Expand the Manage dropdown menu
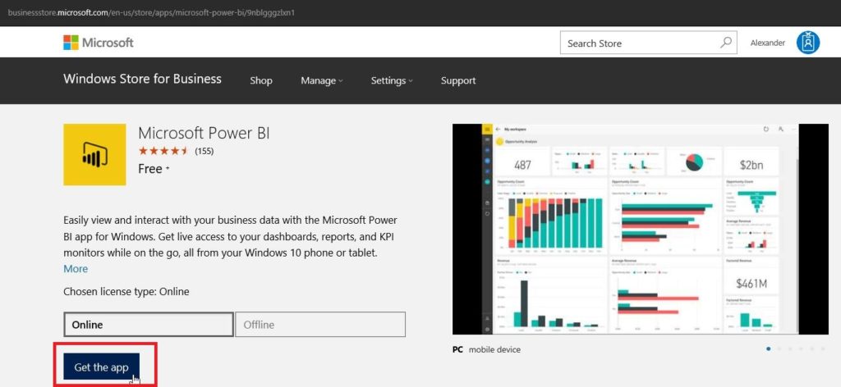 click(321, 81)
